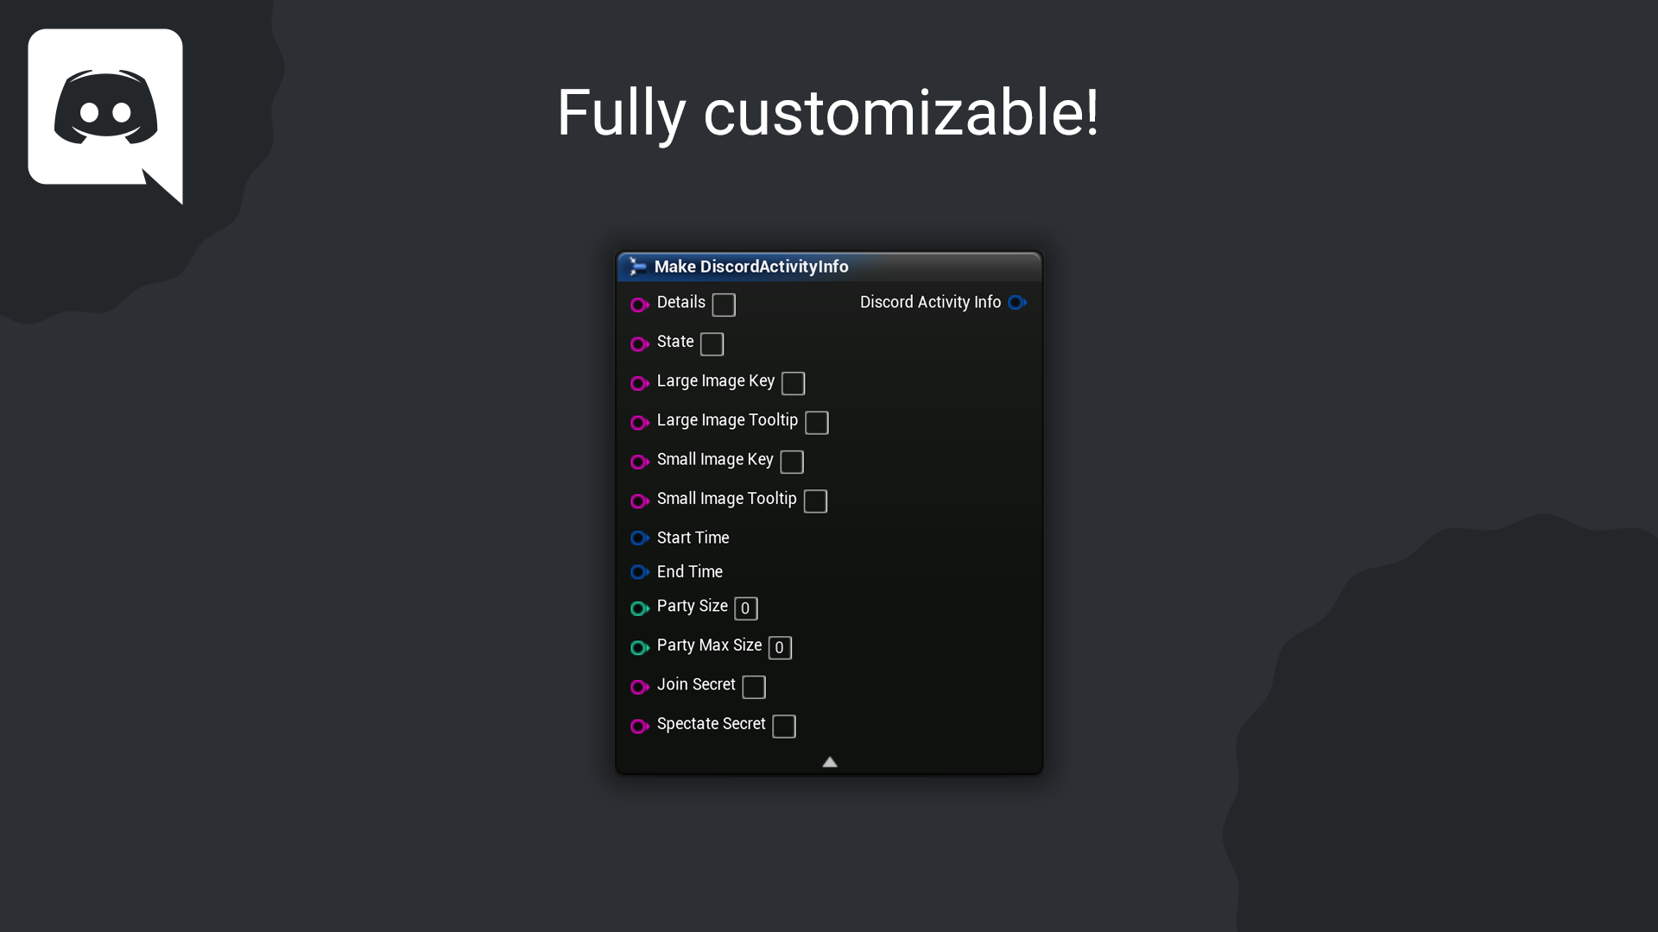Click the Party Max Size value field
This screenshot has width=1658, height=932.
point(779,647)
